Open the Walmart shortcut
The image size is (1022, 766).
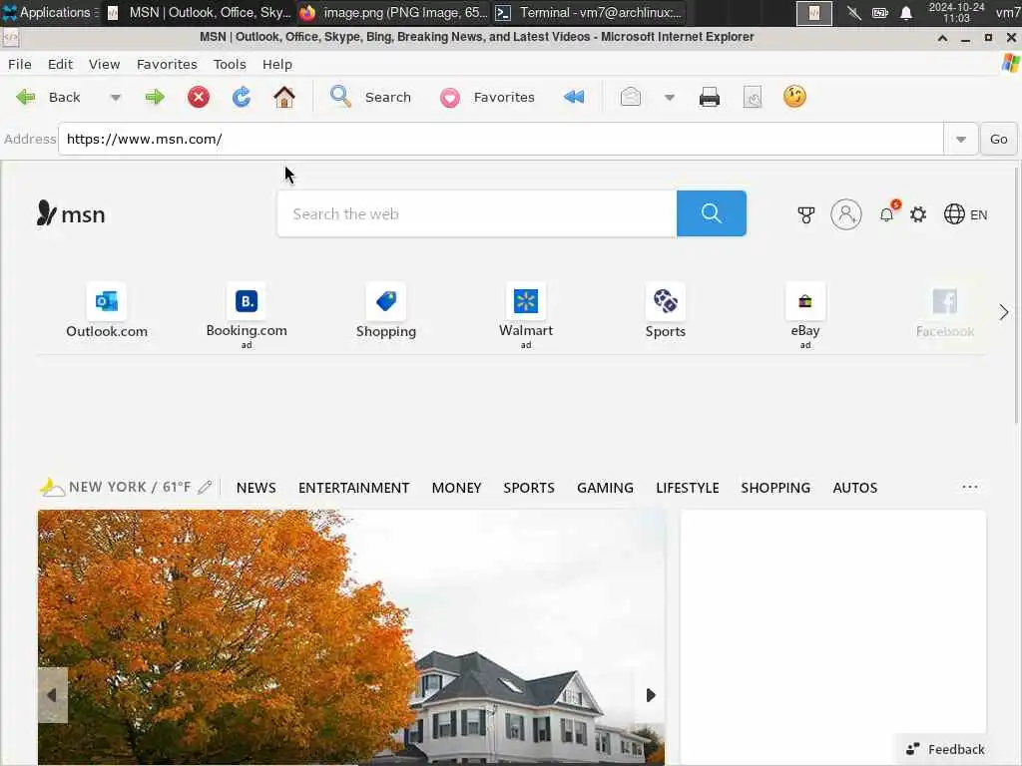tap(526, 315)
